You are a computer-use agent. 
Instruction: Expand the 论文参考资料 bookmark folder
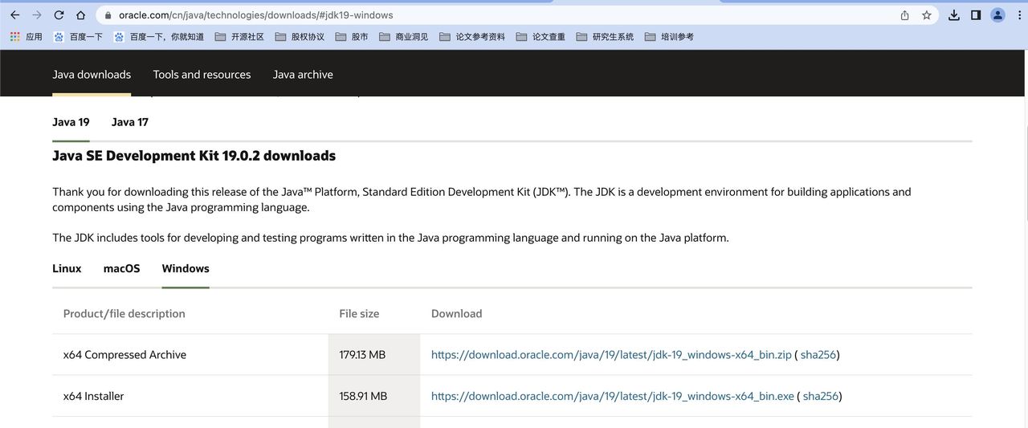pos(472,37)
